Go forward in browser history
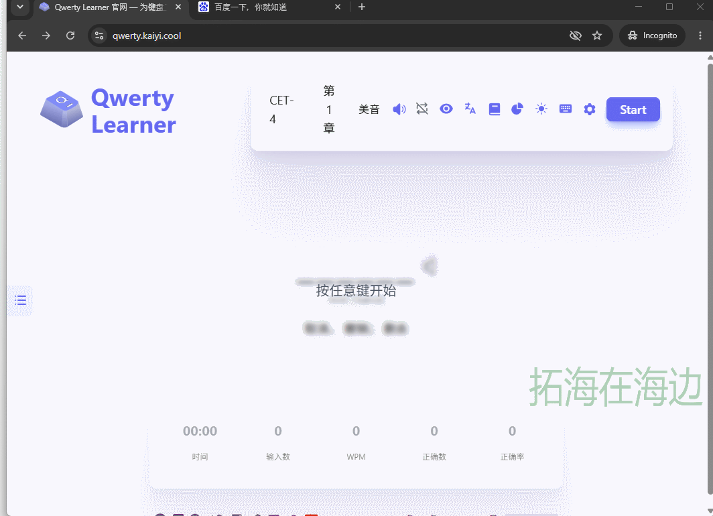 [x=46, y=36]
